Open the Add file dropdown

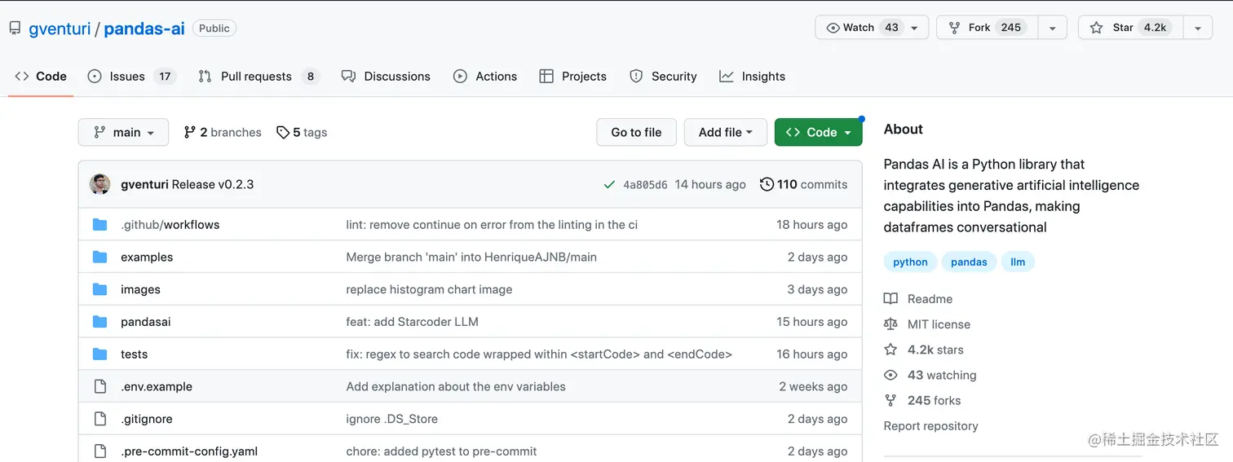pyautogui.click(x=725, y=132)
